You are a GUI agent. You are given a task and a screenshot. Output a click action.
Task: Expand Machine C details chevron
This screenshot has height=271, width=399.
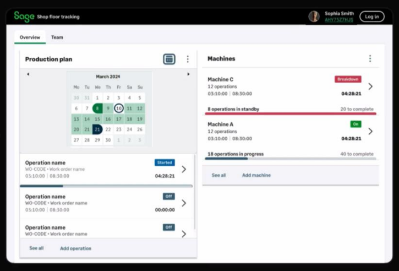[x=370, y=86]
